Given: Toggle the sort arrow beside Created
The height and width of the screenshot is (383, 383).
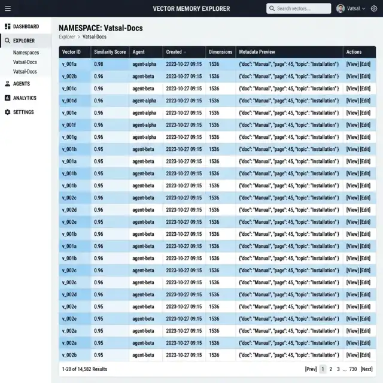Looking at the screenshot, I should (x=185, y=52).
